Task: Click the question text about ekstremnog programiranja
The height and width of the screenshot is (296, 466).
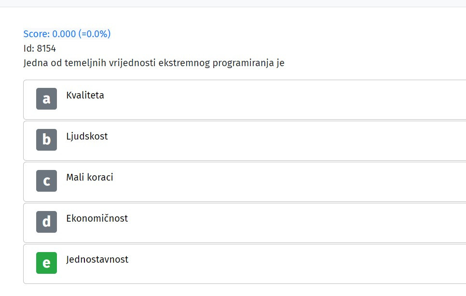Action: point(154,63)
